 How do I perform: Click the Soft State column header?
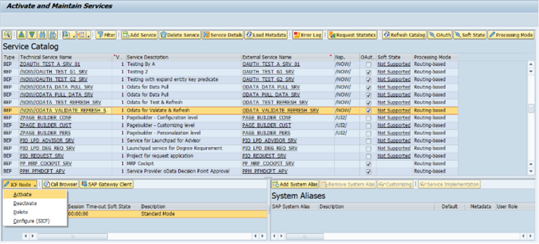pos(394,57)
